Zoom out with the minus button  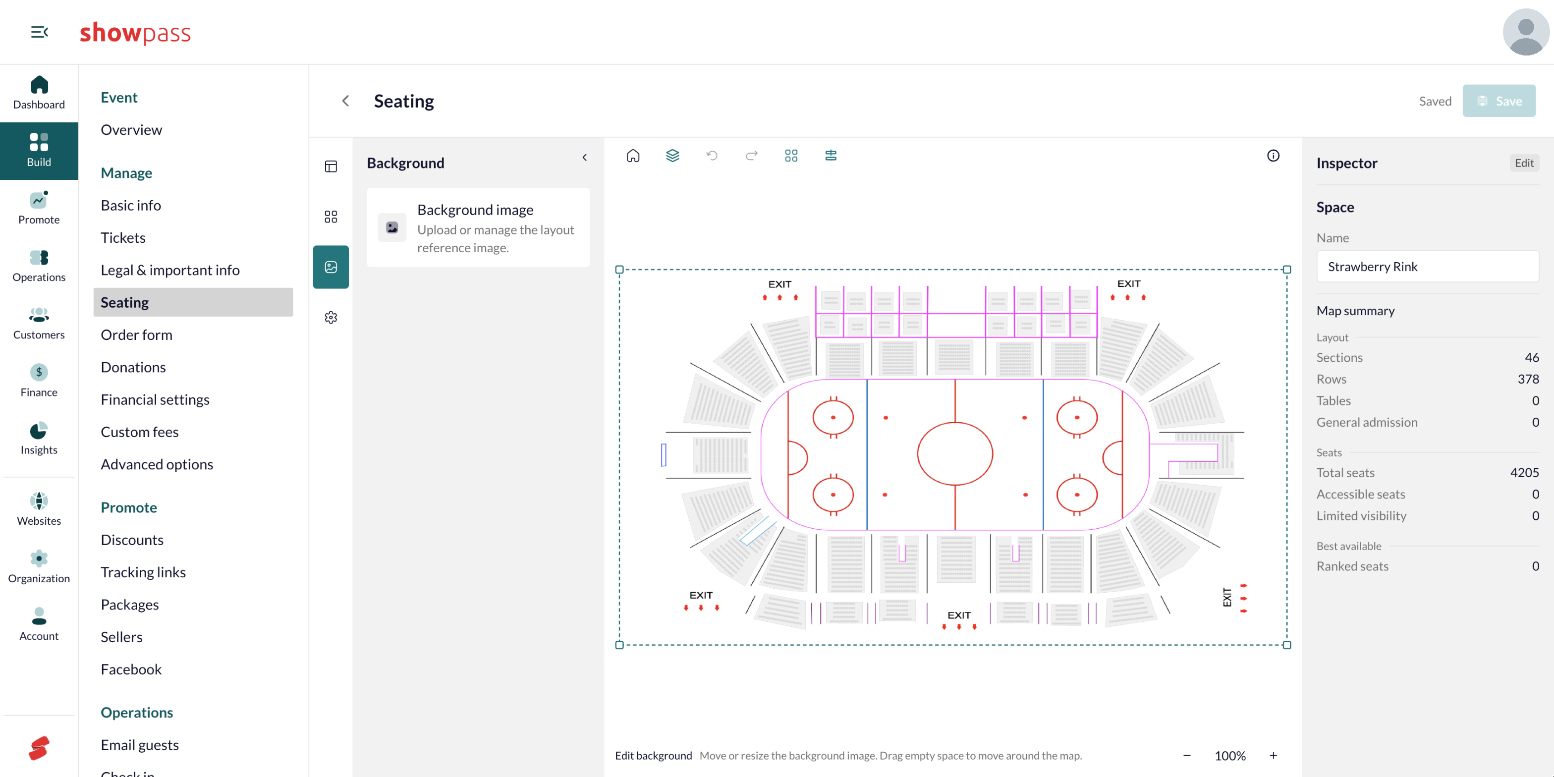coord(1187,755)
